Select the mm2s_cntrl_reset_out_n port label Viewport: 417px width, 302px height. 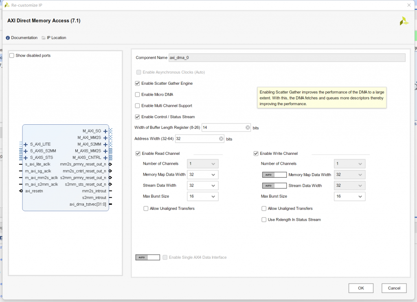click(x=84, y=171)
